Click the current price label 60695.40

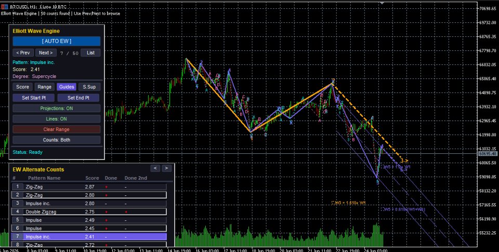pyautogui.click(x=488, y=154)
